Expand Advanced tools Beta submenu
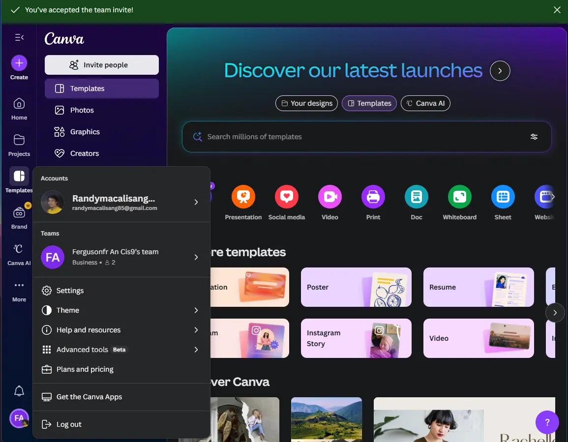The image size is (568, 442). point(121,350)
